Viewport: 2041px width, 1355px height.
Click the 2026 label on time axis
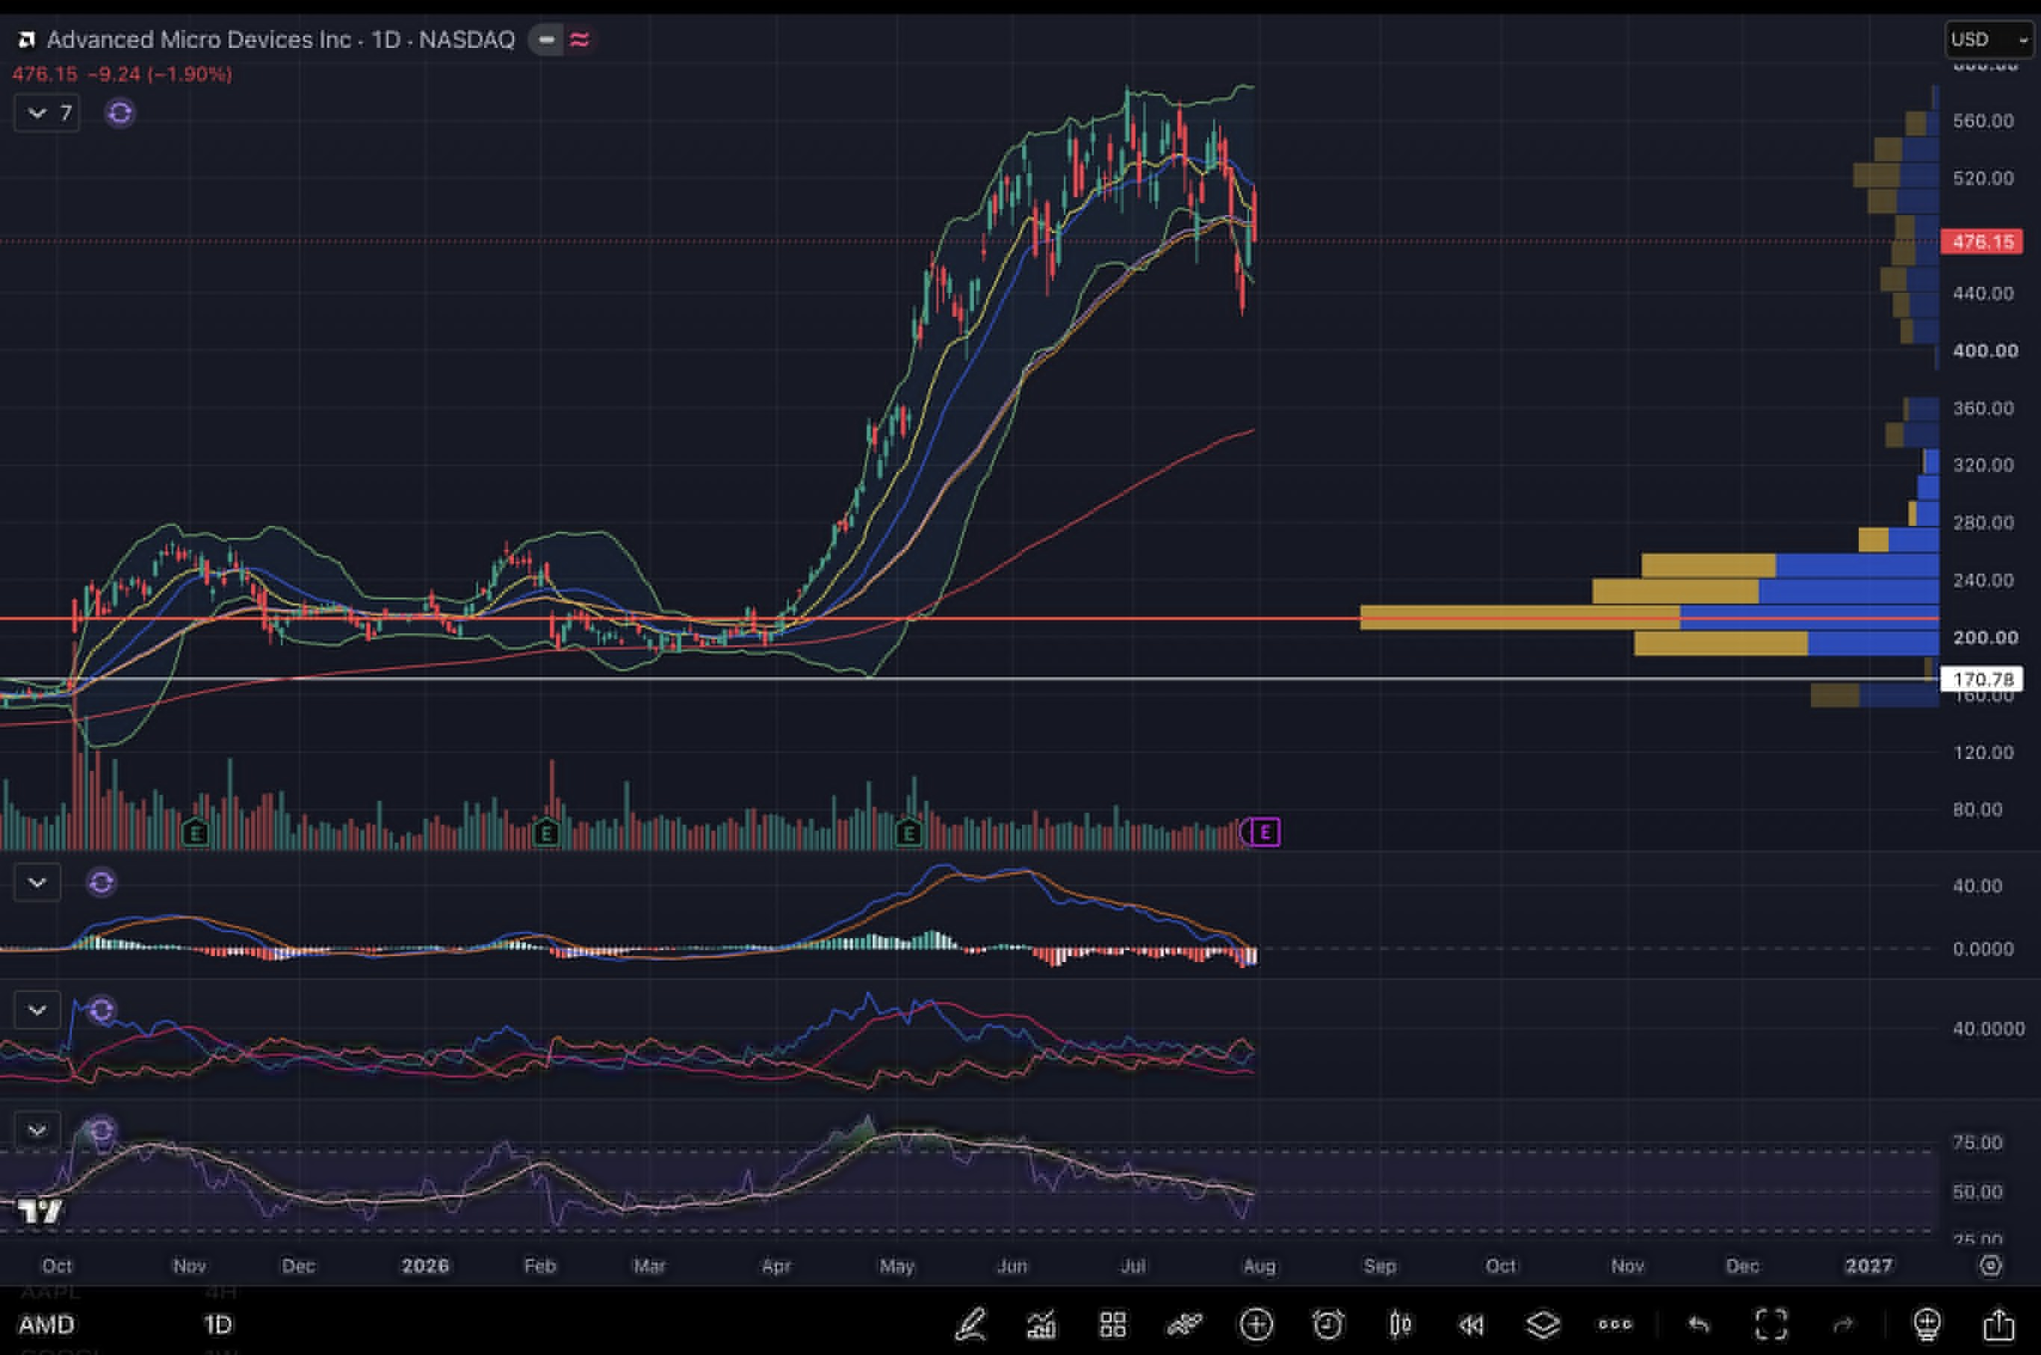(x=425, y=1266)
